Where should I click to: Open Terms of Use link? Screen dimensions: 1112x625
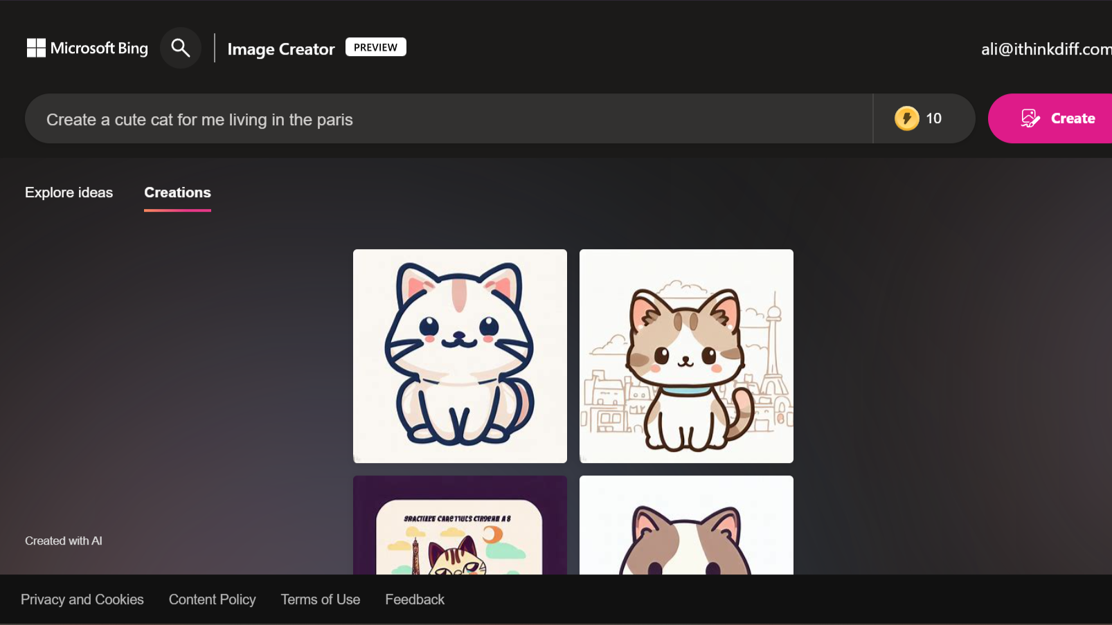[321, 599]
